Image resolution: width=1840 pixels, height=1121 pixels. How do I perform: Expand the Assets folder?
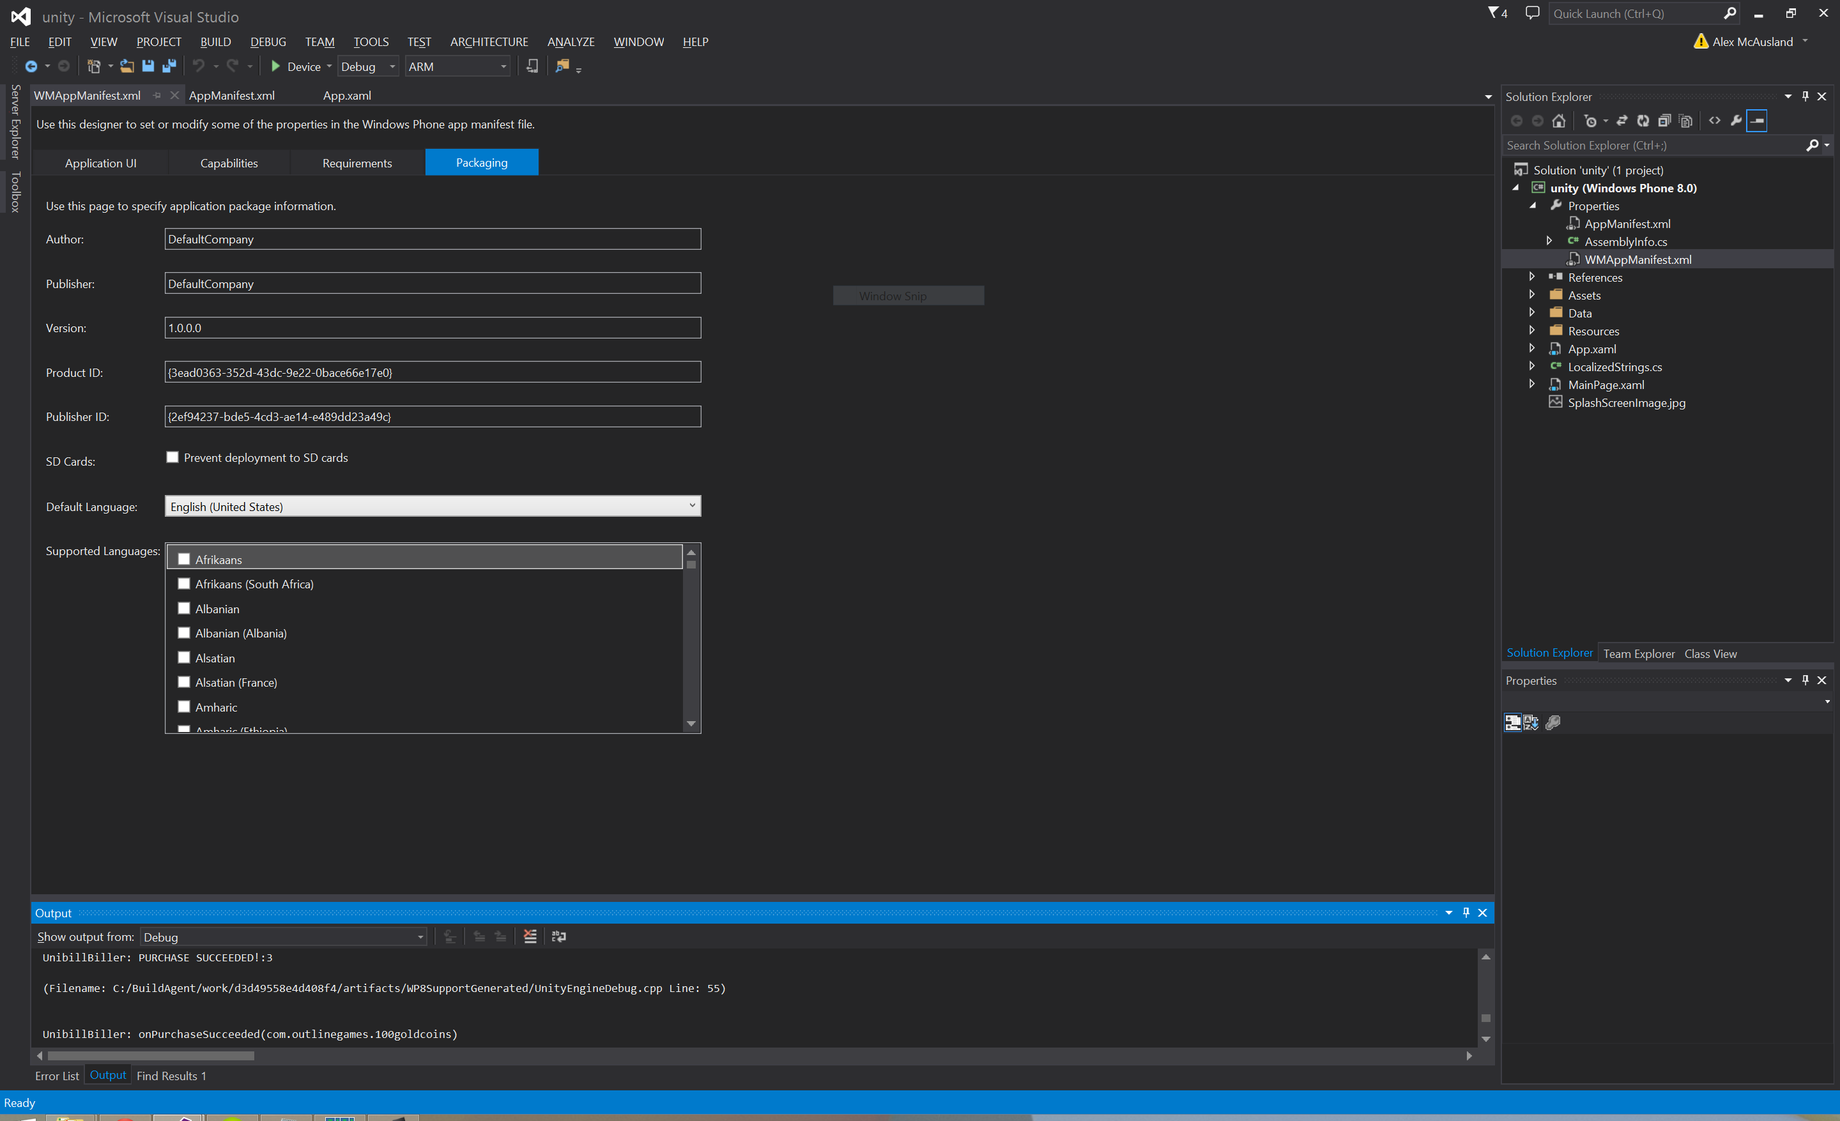click(1532, 295)
